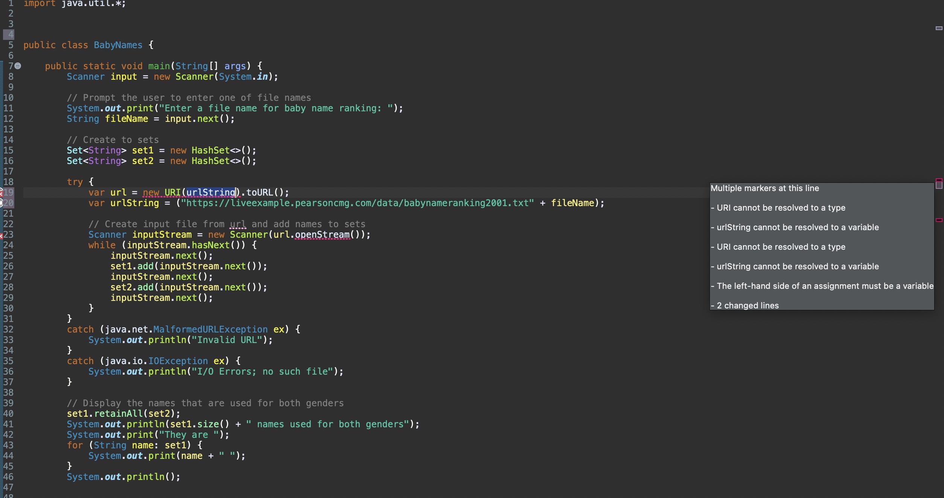Click the underlined openStream call on line 23
This screenshot has height=498, width=944.
tap(322, 235)
